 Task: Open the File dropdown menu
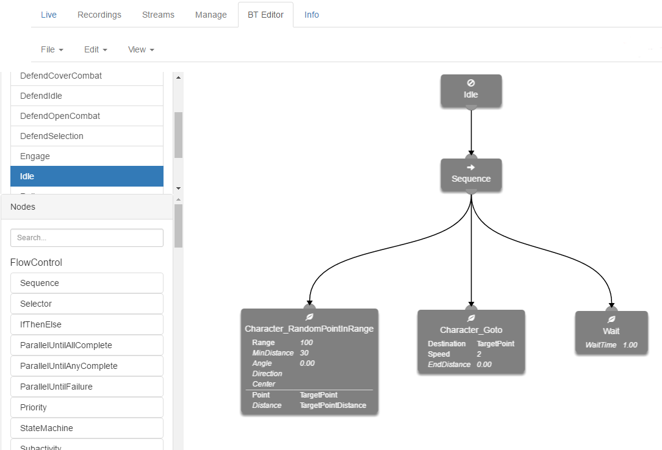[52, 49]
